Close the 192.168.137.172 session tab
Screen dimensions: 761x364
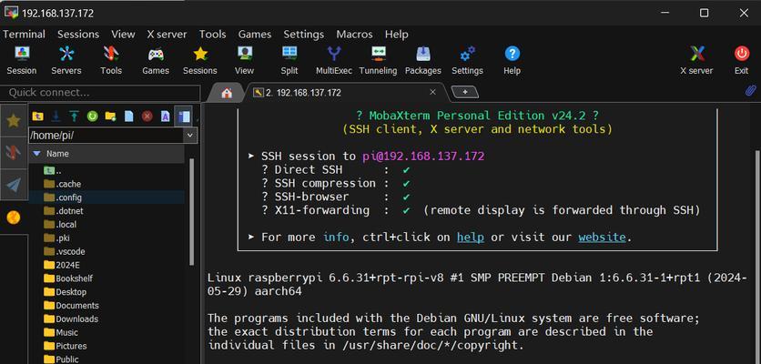[x=432, y=92]
